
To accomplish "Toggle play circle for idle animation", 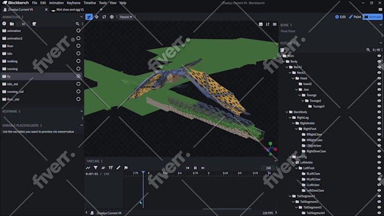I will (x=78, y=54).
